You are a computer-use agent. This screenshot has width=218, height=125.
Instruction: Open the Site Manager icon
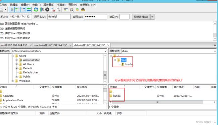click(1, 10)
